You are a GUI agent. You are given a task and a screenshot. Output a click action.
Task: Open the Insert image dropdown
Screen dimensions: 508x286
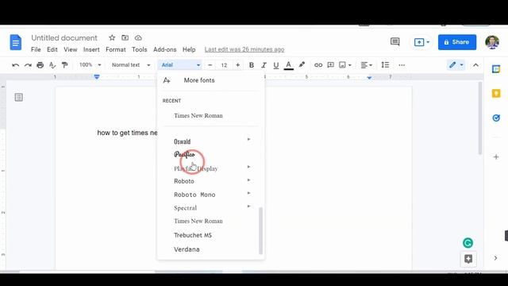[x=345, y=65]
